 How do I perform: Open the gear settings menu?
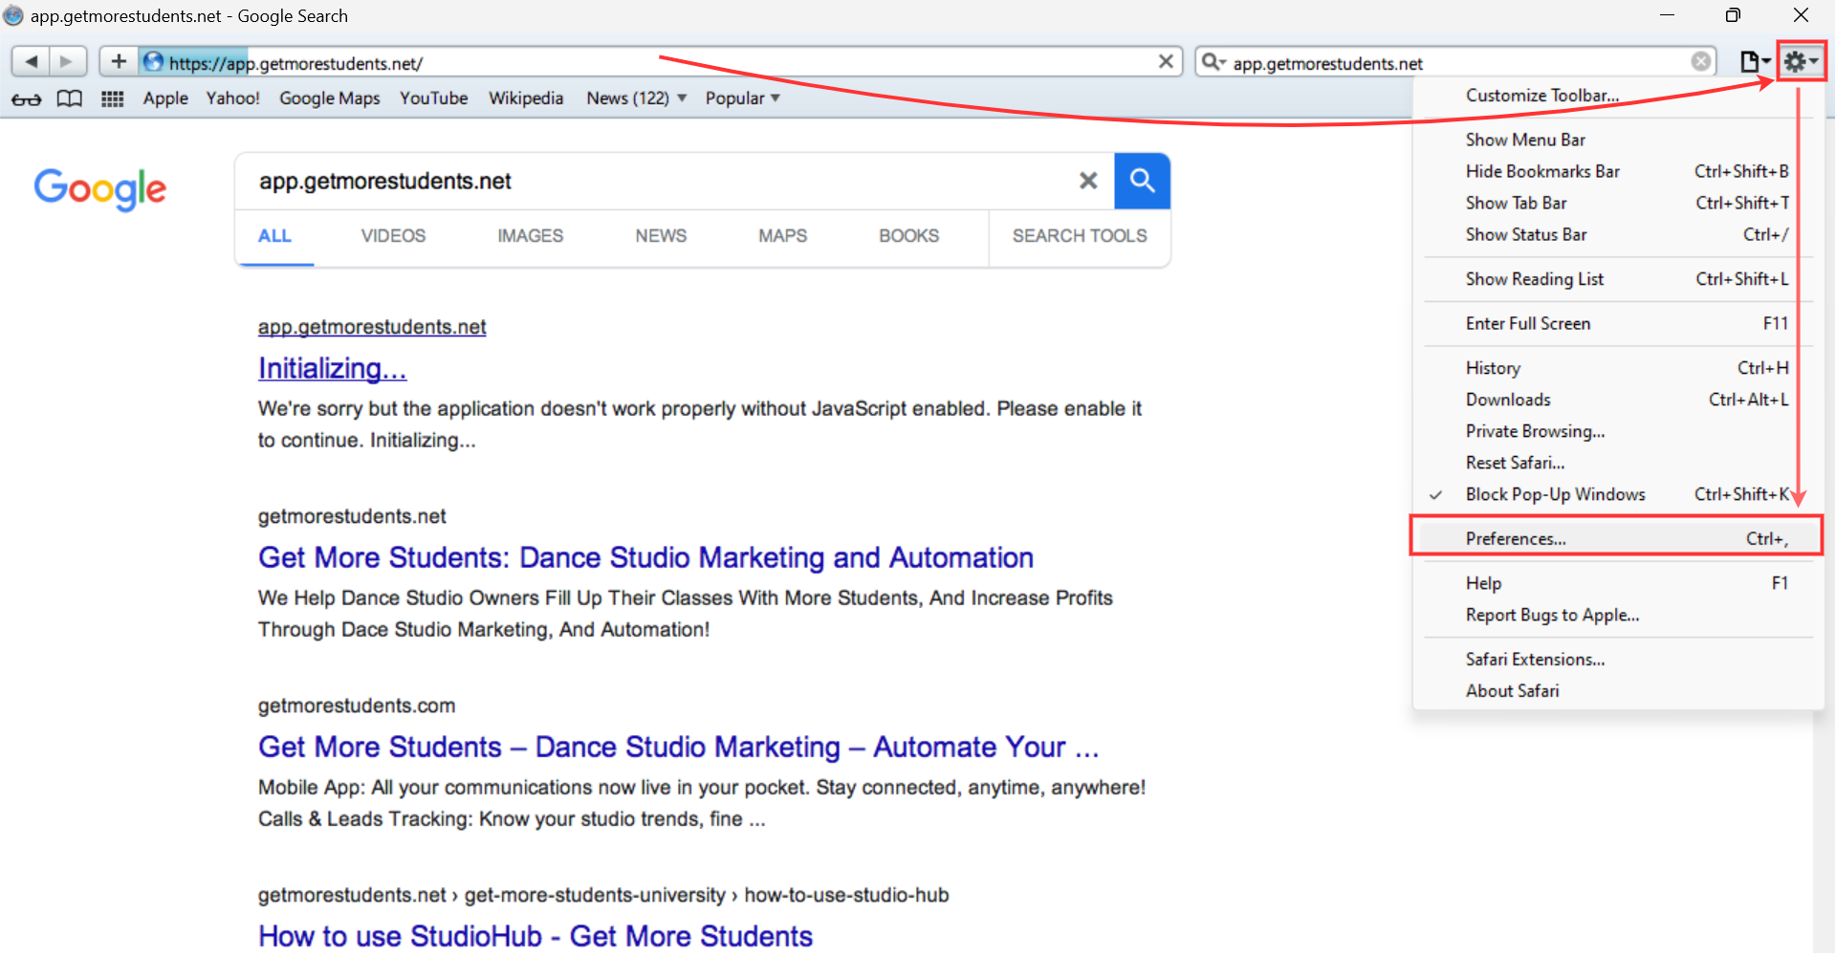1802,62
